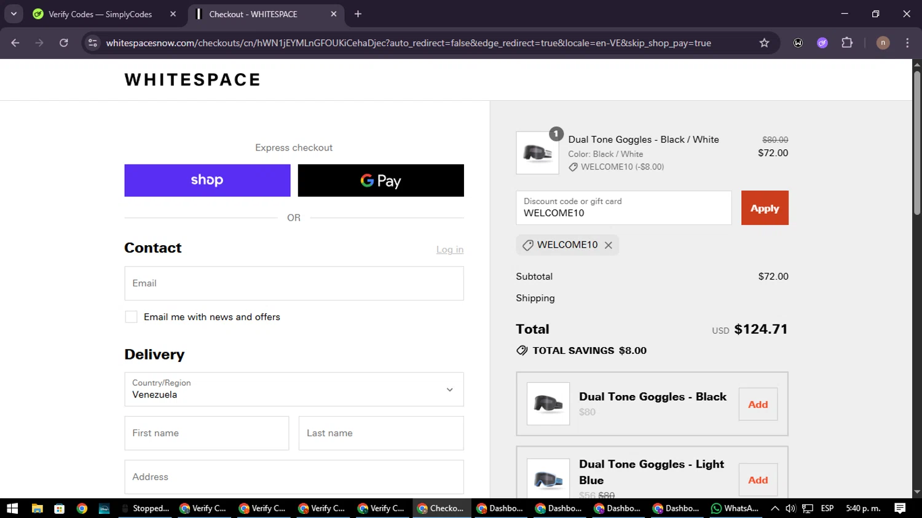Open the pinned Chrome taskbar icon
The image size is (922, 518).
82,508
